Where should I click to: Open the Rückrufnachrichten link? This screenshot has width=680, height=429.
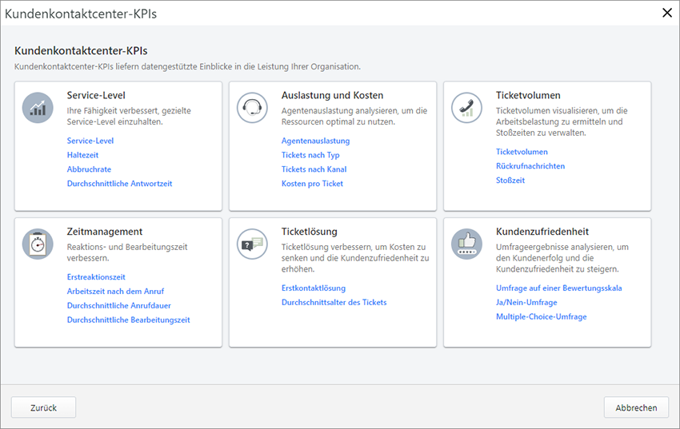tap(530, 166)
